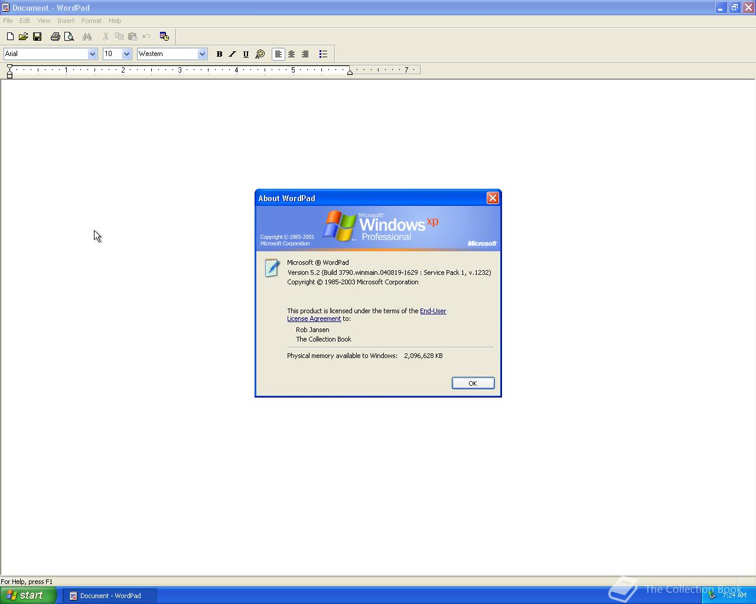Open the Edit menu
The image size is (756, 604).
(x=25, y=21)
